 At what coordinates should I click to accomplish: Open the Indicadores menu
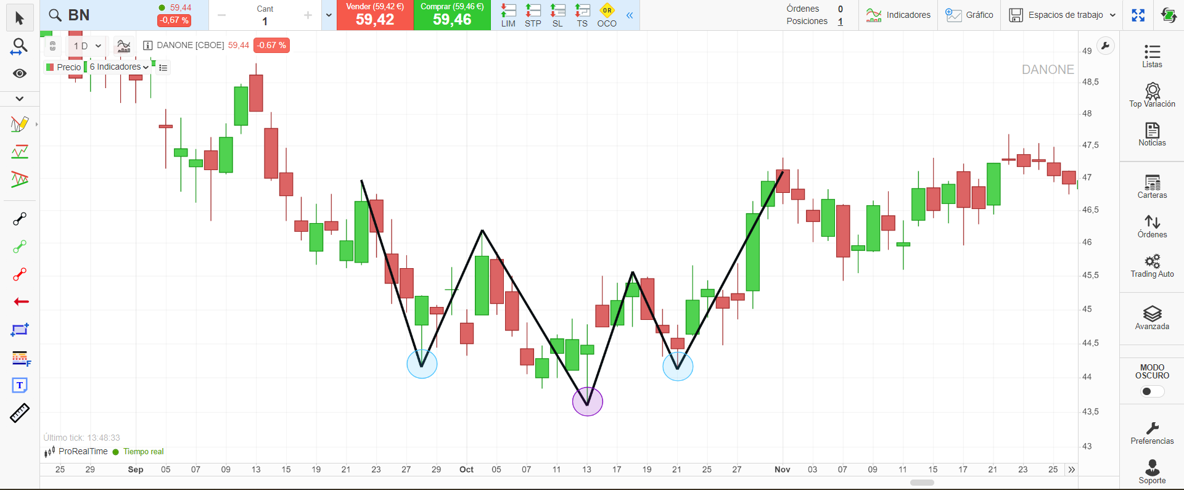pyautogui.click(x=898, y=15)
